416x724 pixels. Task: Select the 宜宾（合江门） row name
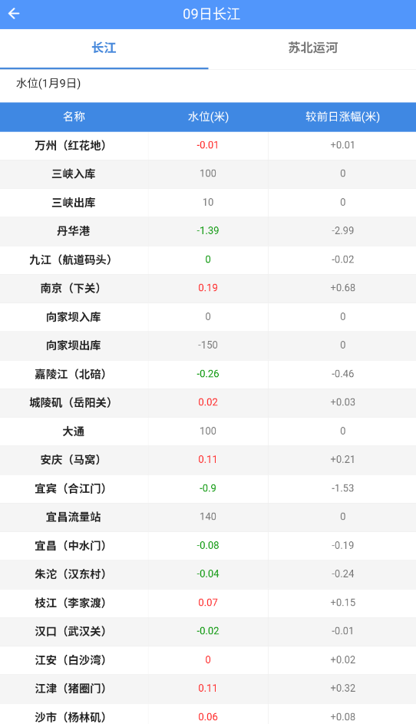click(x=71, y=488)
